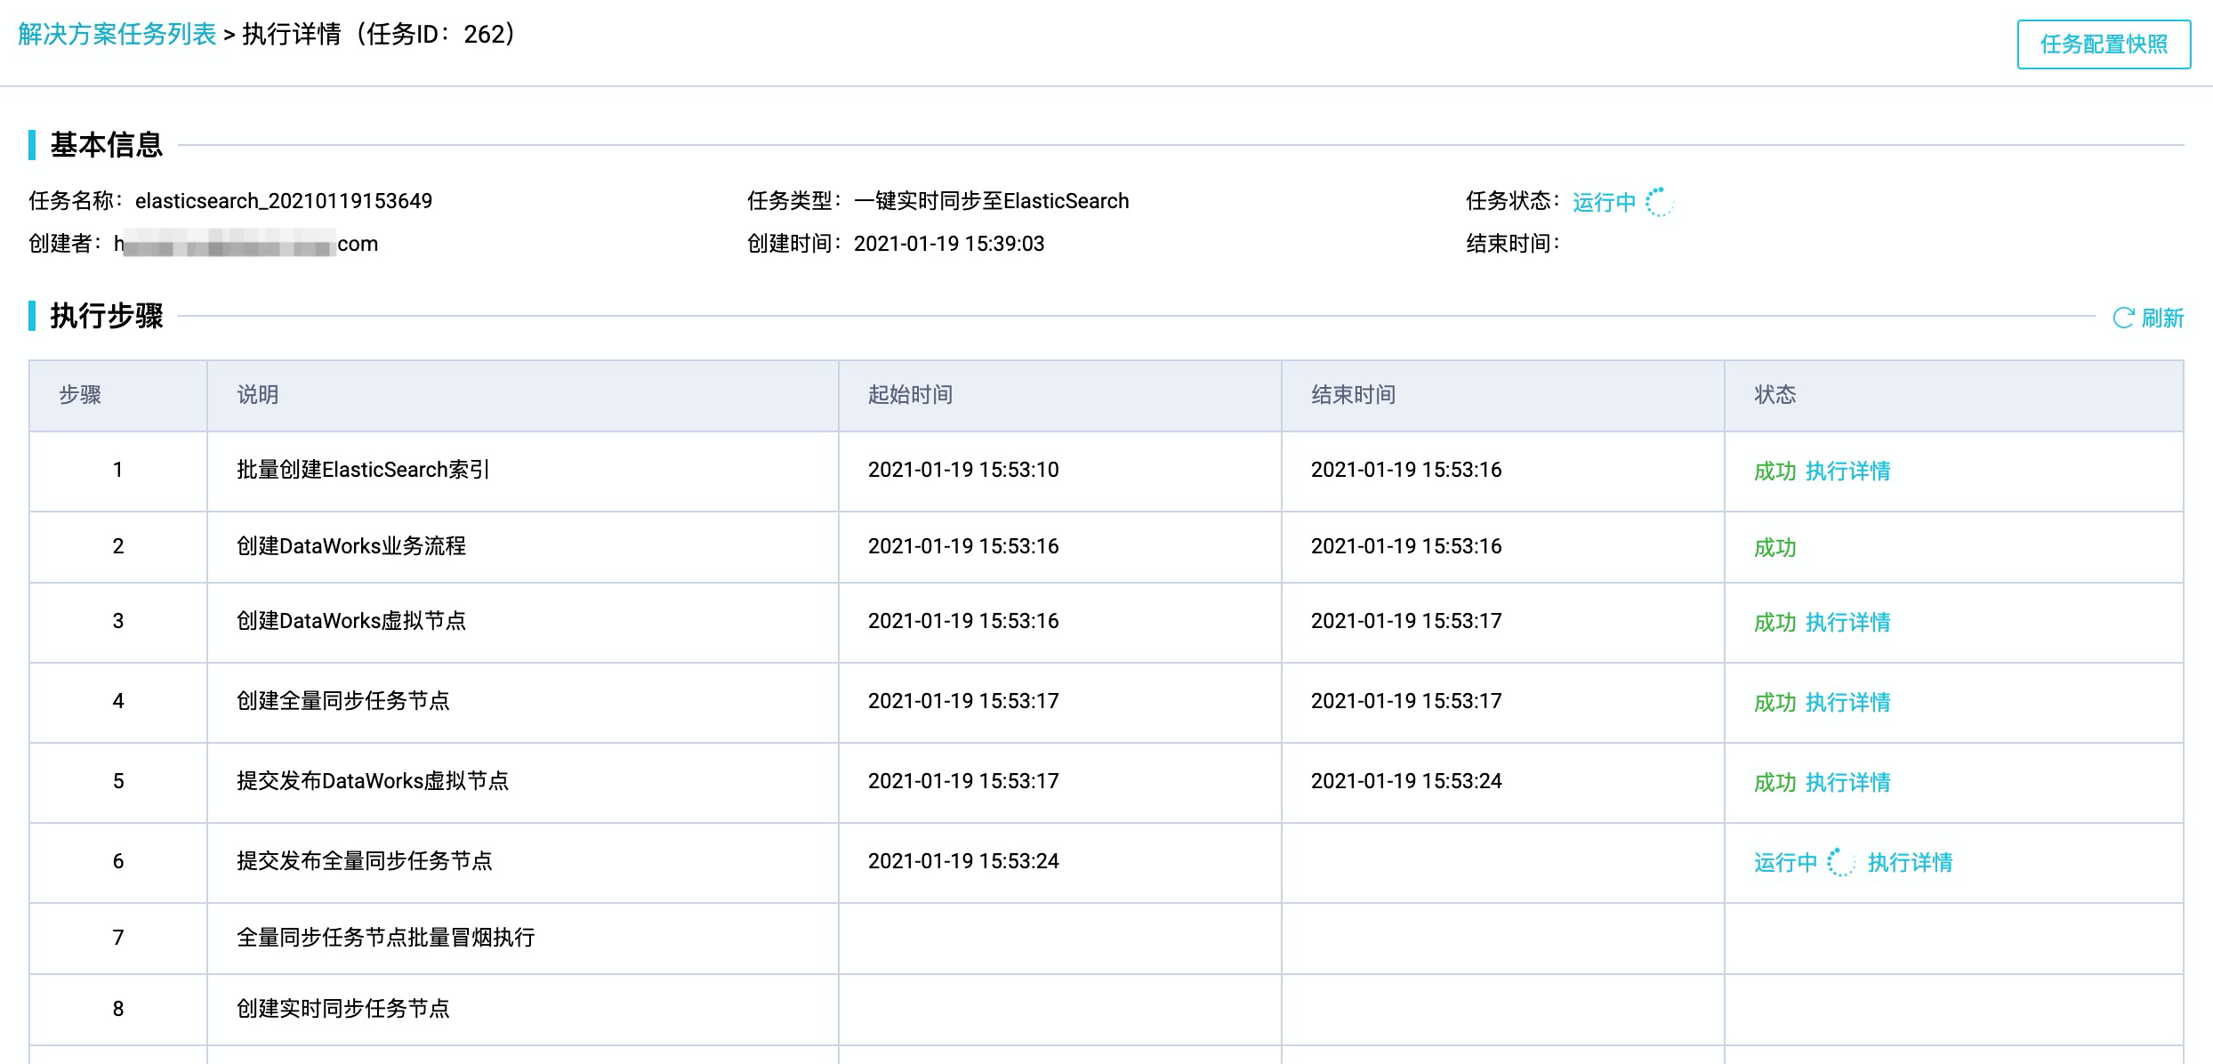The image size is (2213, 1064).
Task: Click the 任务状态 running spinner icon
Action: [x=1659, y=202]
